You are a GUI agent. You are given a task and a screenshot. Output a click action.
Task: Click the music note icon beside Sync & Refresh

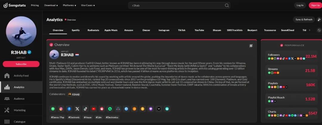(x=319, y=19)
